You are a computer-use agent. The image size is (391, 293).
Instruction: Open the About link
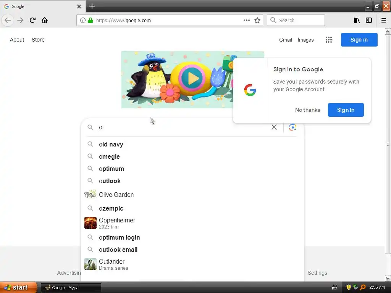pos(17,40)
